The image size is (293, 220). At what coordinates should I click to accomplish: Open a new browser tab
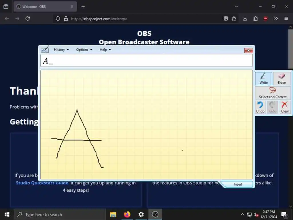(x=83, y=7)
